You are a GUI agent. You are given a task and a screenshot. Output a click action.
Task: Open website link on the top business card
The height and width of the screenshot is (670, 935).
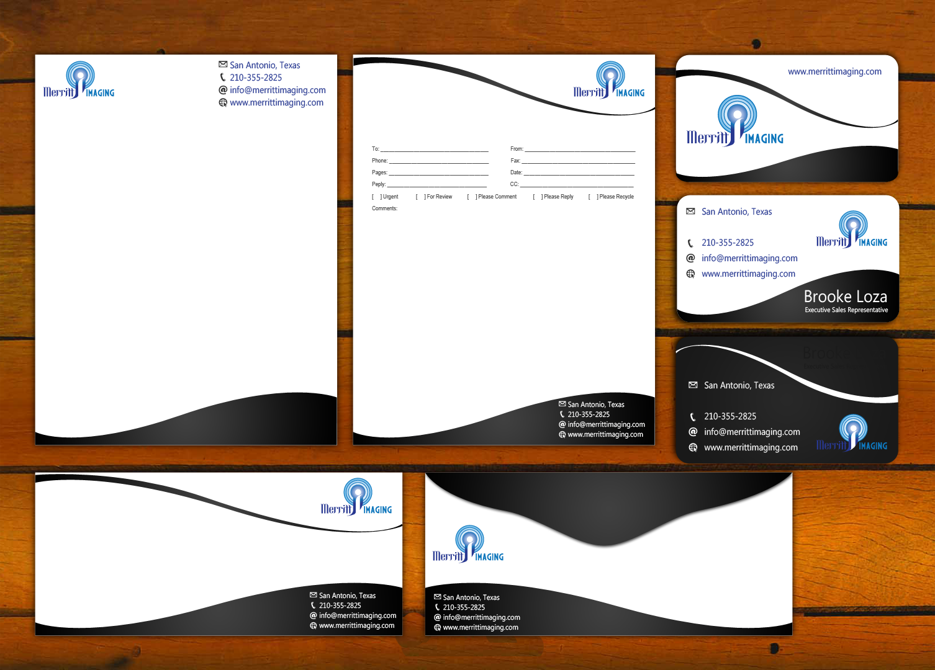tap(834, 71)
